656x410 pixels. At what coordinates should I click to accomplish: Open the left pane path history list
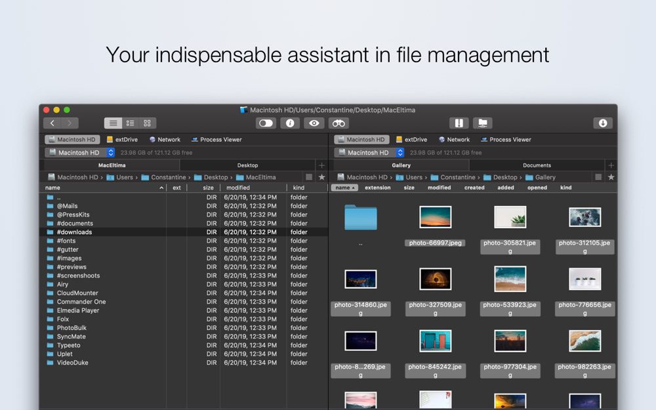tap(309, 177)
